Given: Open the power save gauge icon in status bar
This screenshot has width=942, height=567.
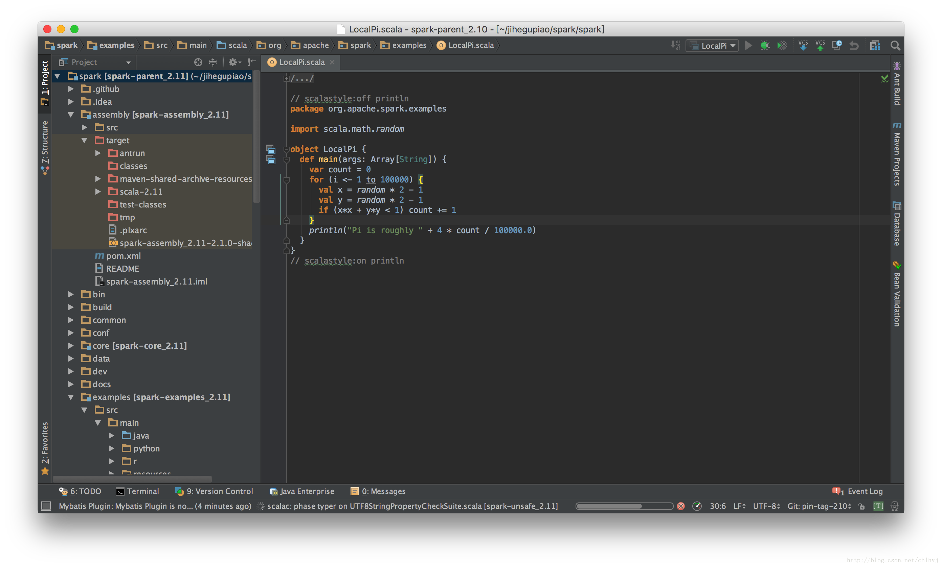Looking at the screenshot, I should [x=697, y=506].
